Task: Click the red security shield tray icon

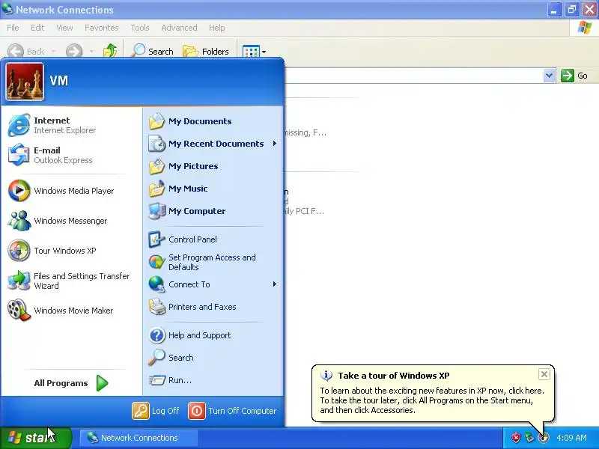Action: tap(516, 438)
